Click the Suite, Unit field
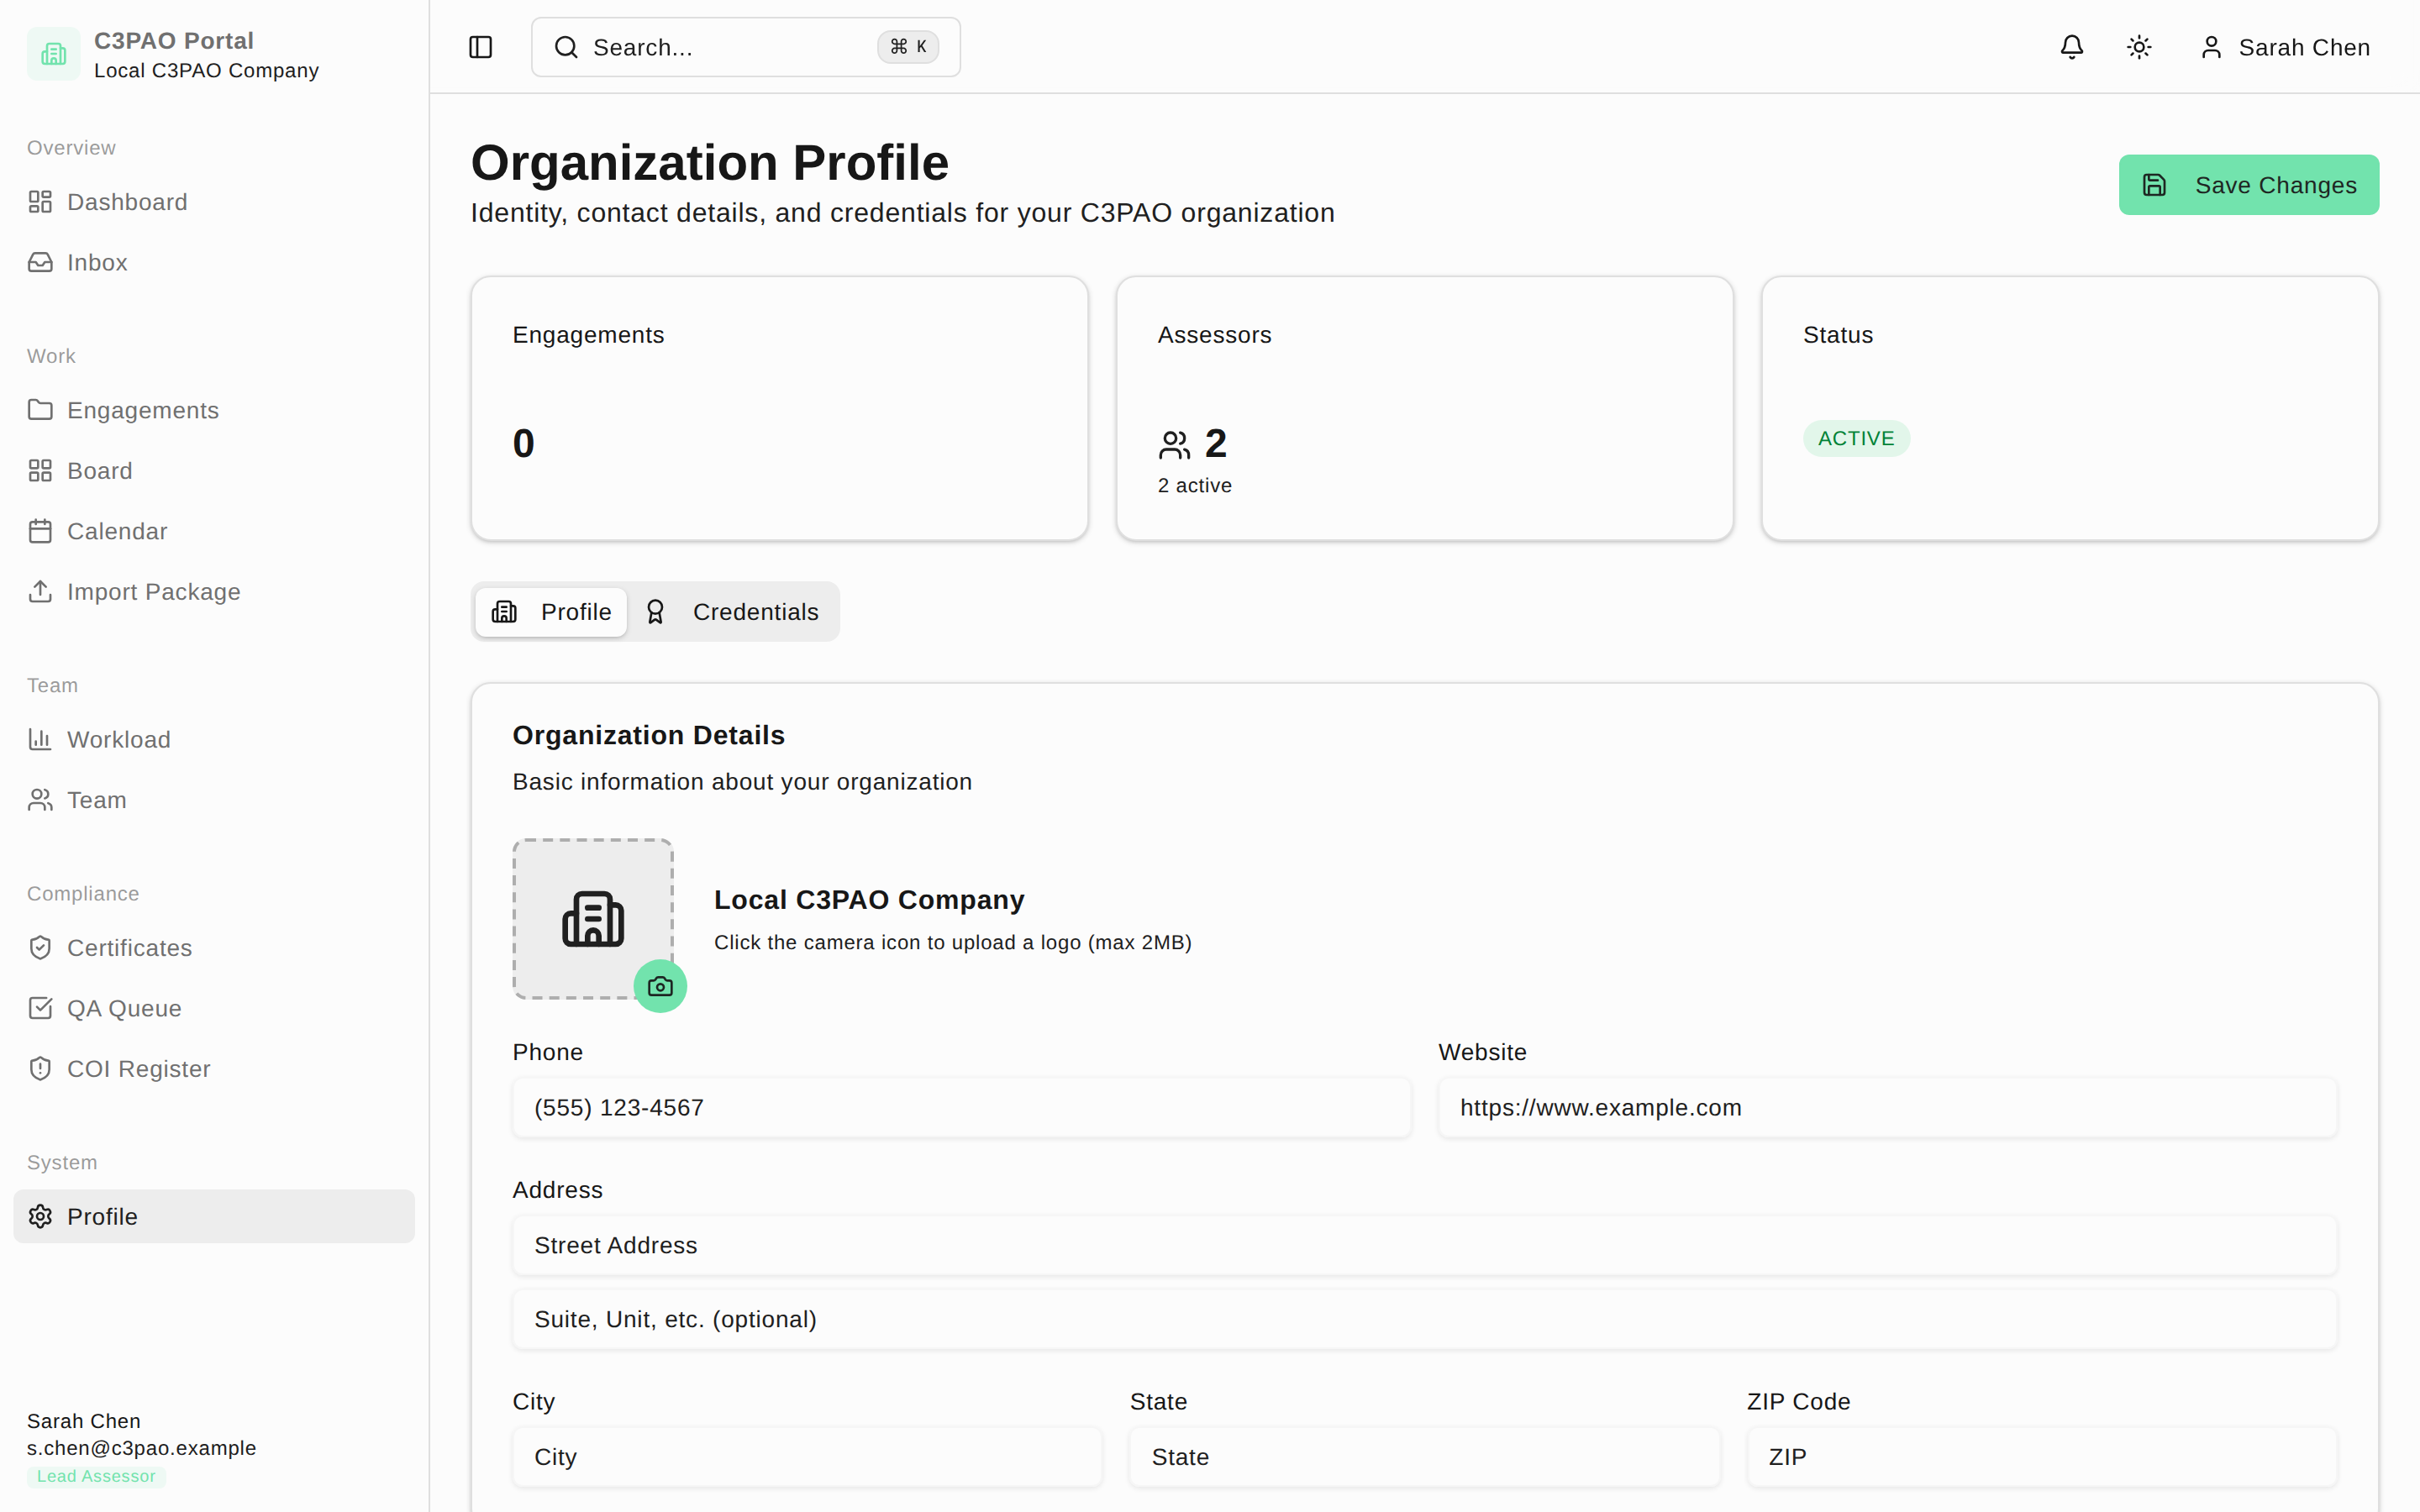 tap(1425, 1319)
